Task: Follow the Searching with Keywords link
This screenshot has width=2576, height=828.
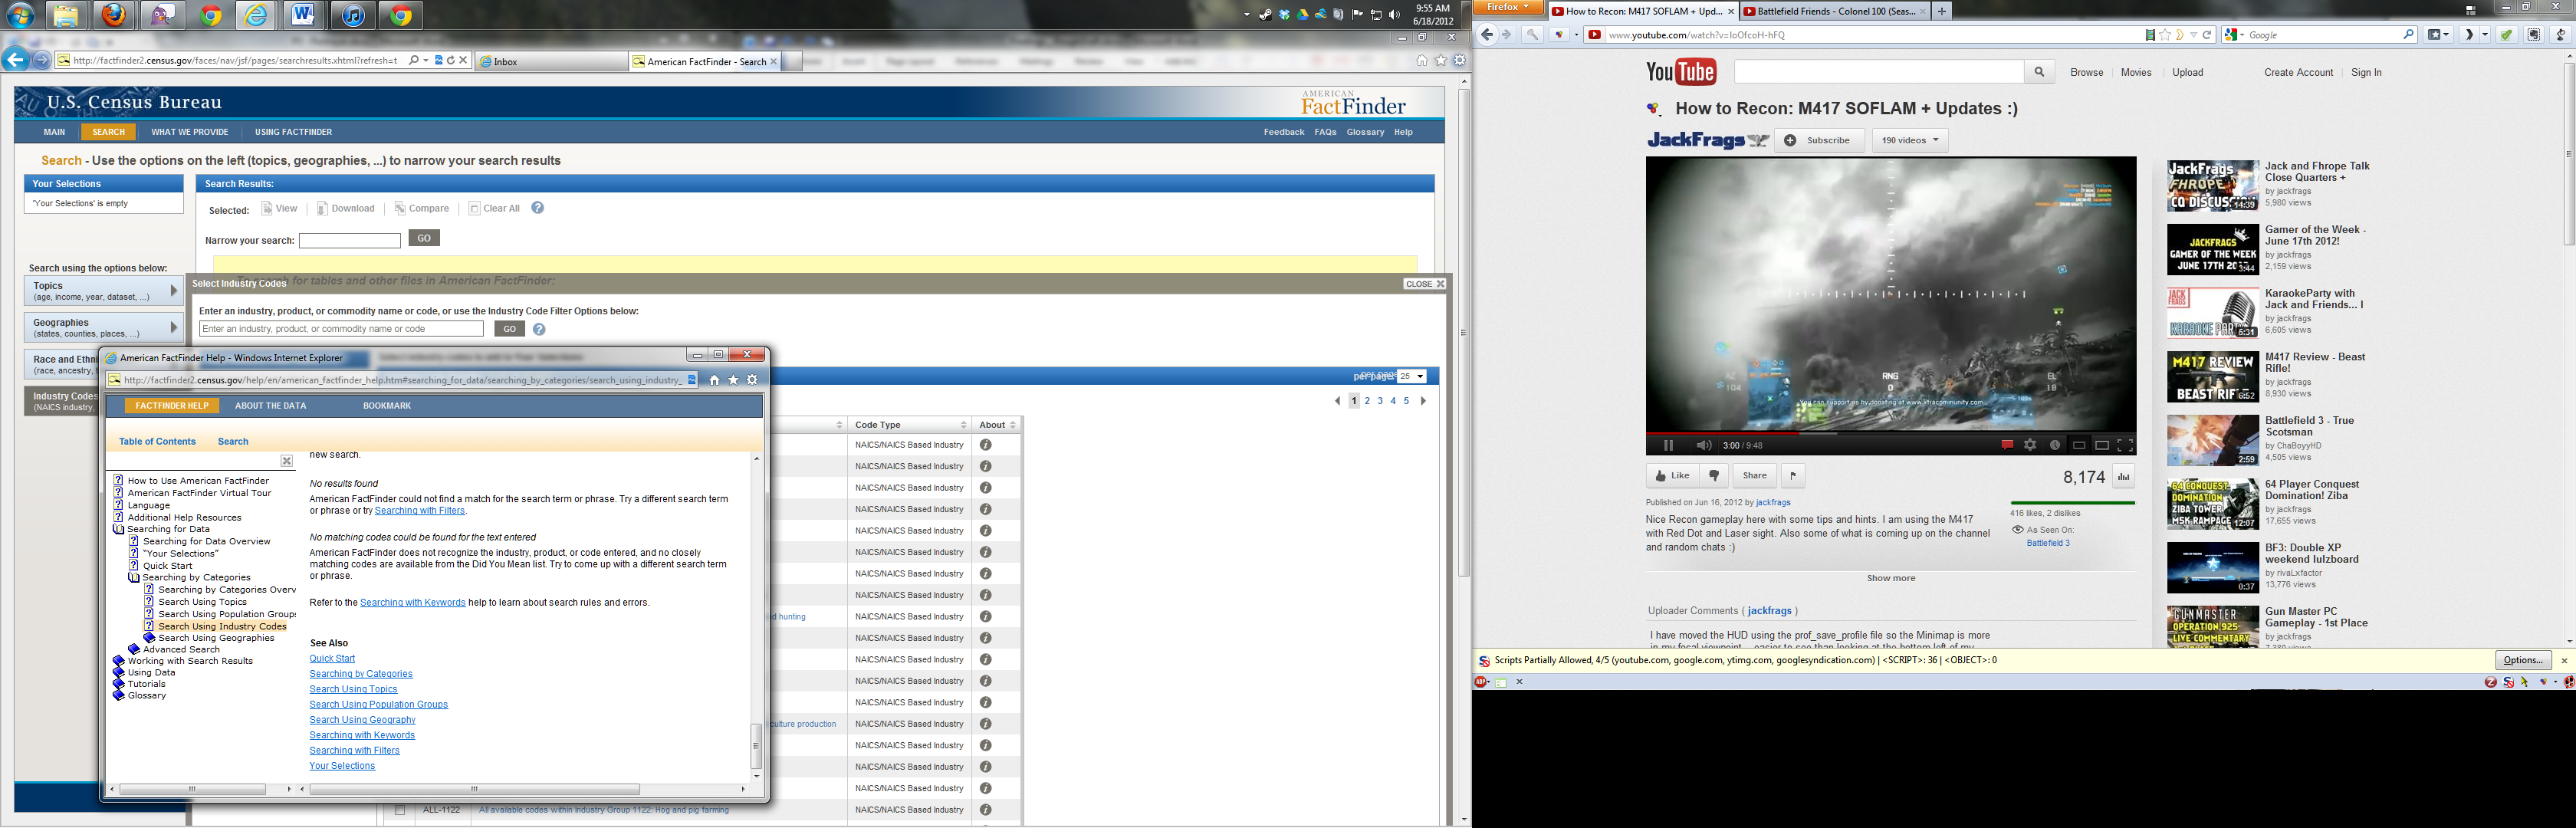Action: pyautogui.click(x=362, y=735)
